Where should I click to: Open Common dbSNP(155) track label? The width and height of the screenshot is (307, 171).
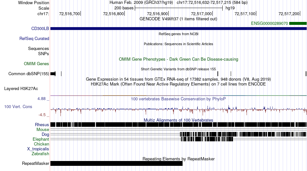click(x=29, y=74)
